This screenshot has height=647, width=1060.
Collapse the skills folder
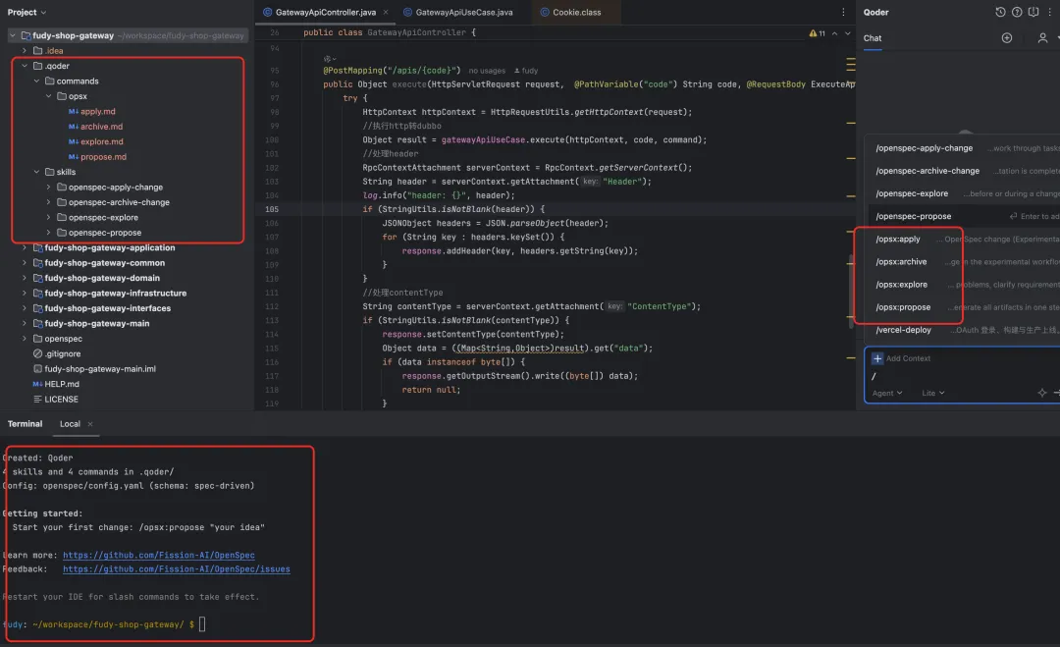(36, 172)
